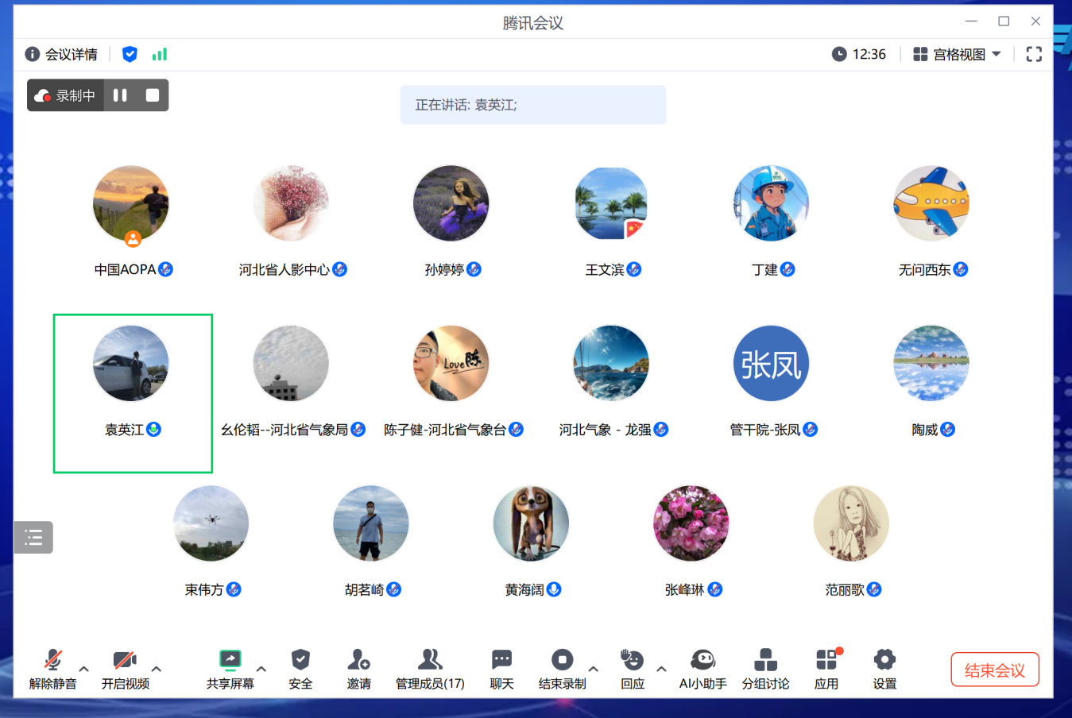Open the AI小助手 assistant
The height and width of the screenshot is (718, 1072).
[x=702, y=667]
